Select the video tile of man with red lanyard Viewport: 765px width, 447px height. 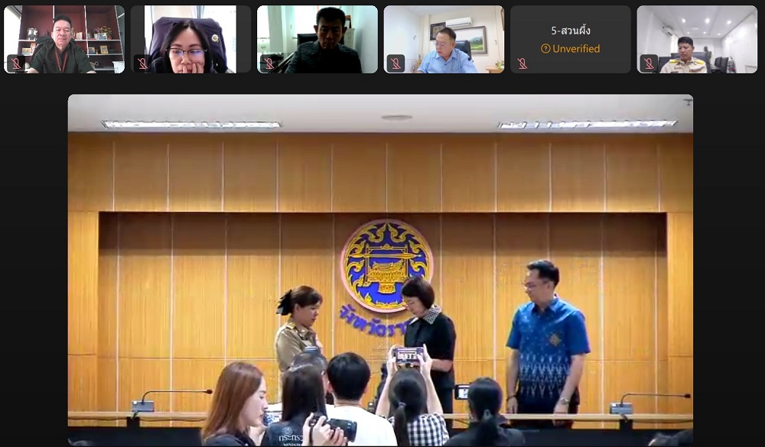(x=64, y=40)
